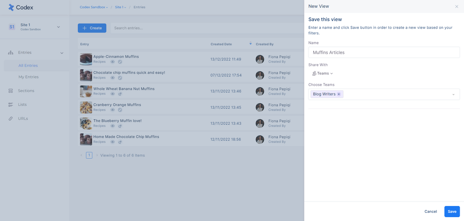Open the Site 1 breadcrumb dropdown

click(x=120, y=7)
